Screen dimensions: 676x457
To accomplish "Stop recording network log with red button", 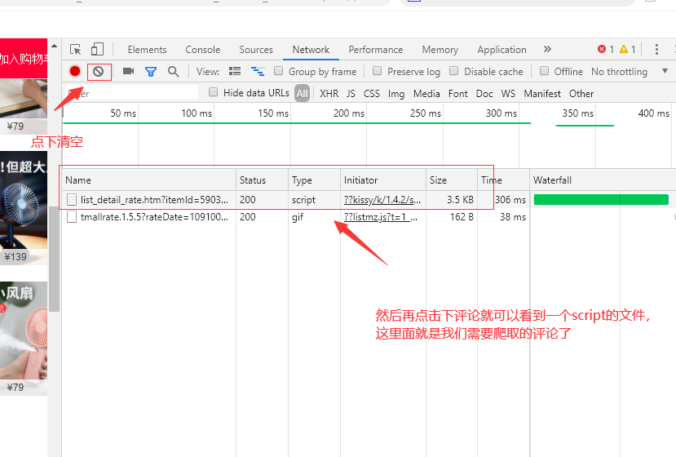I will tap(75, 71).
